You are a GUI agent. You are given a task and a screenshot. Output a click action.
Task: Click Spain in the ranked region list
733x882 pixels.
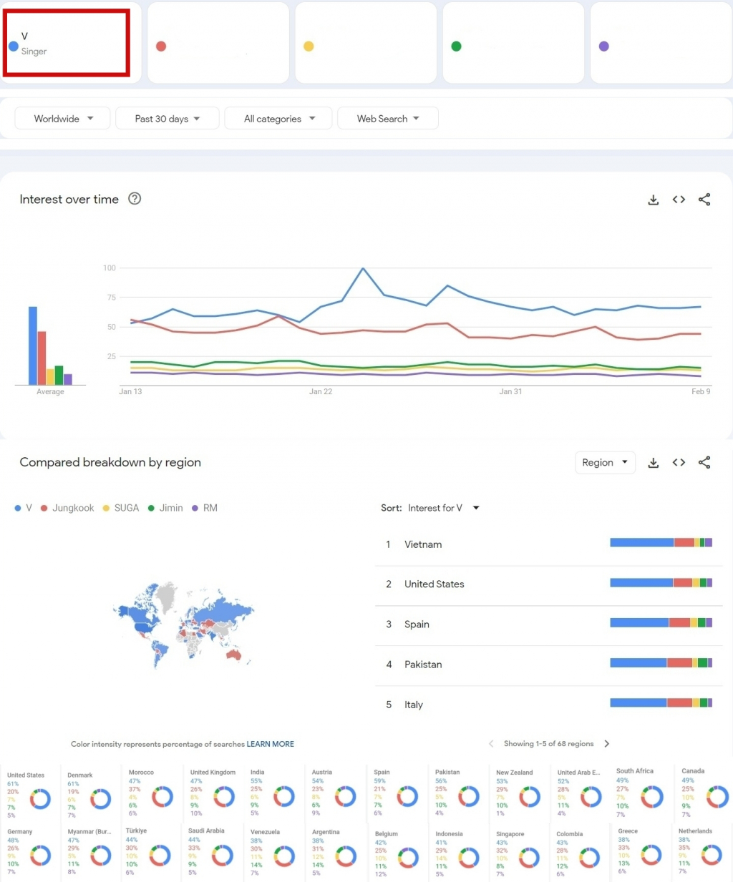pyautogui.click(x=417, y=624)
